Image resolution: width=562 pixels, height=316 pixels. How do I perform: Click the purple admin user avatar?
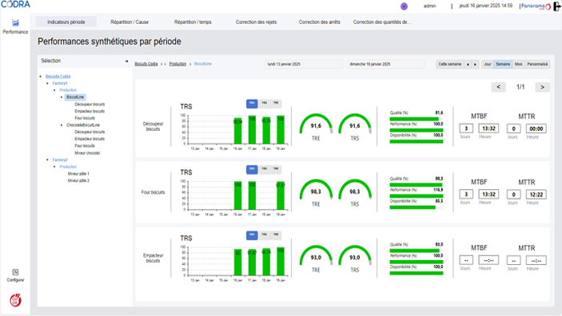coord(404,6)
